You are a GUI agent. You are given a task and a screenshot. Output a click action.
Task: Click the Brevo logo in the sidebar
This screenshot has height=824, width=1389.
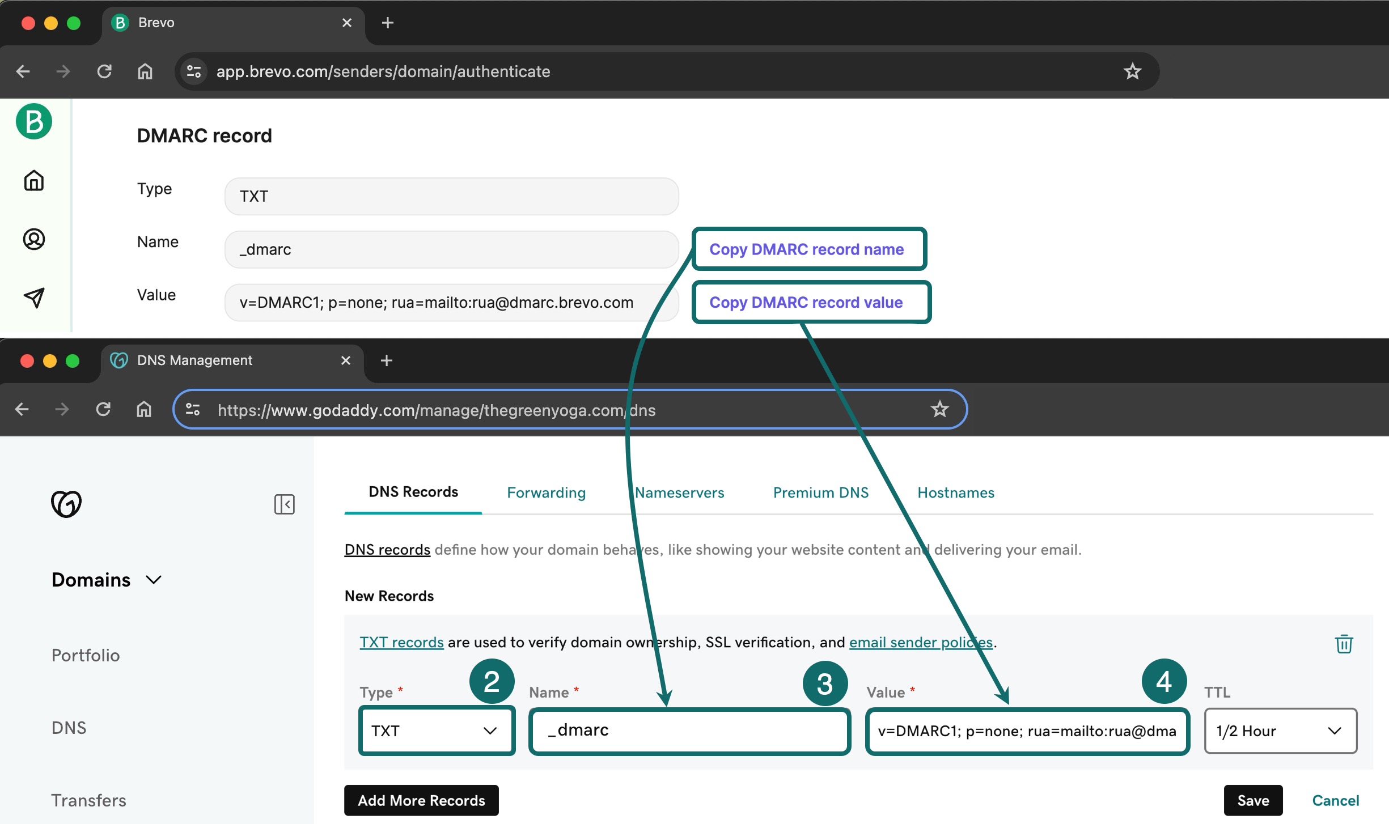point(34,121)
